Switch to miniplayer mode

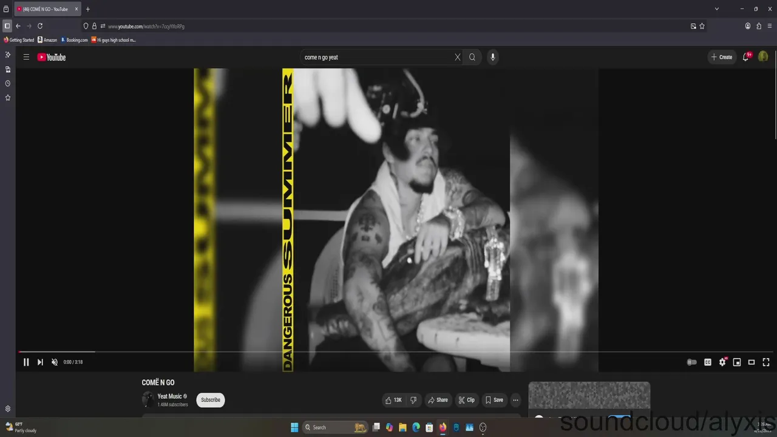[737, 362]
